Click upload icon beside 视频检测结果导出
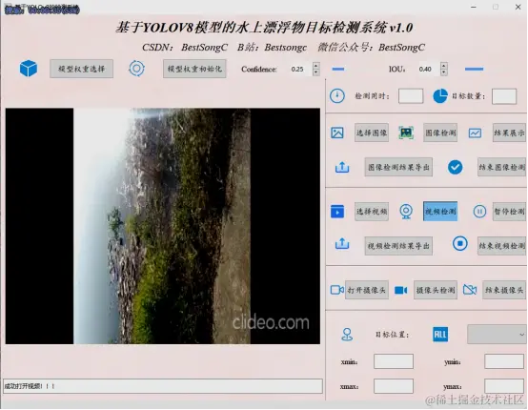Viewport: 528px width, 410px height. coord(342,243)
